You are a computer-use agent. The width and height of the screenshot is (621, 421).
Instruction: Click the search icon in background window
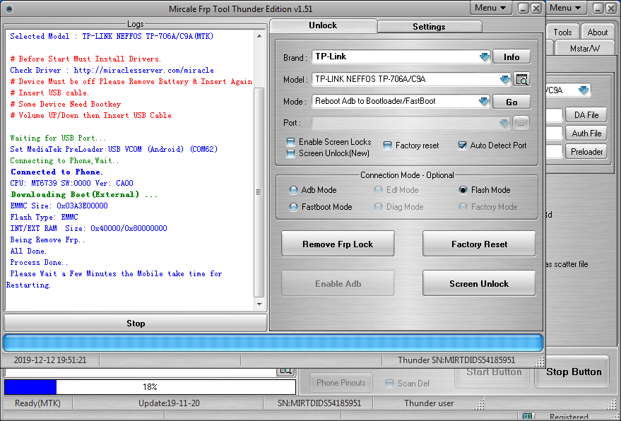click(286, 372)
